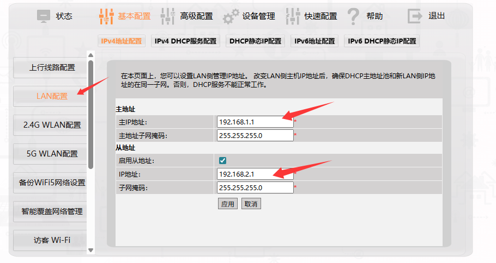Open the 基本配置 menu label
This screenshot has height=263, width=496.
tap(134, 16)
